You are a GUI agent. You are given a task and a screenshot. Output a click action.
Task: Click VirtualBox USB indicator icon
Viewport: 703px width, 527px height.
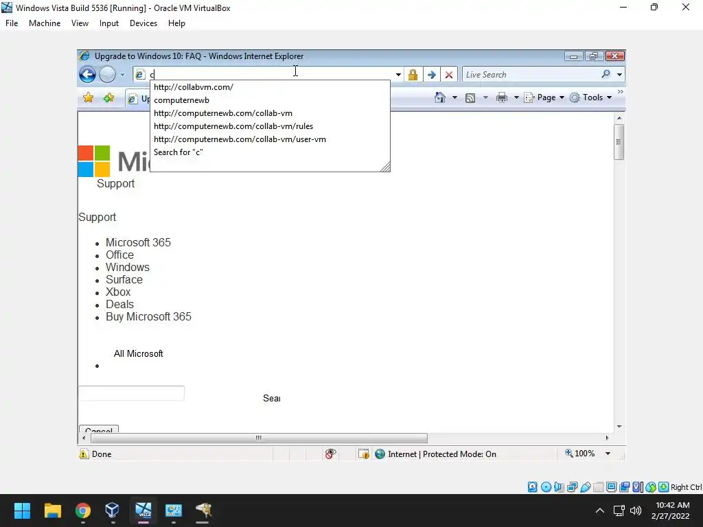[x=585, y=487]
